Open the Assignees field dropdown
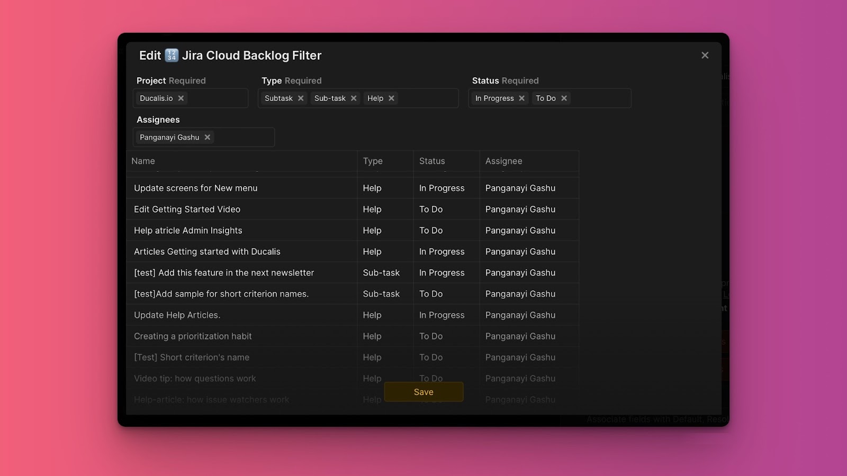The image size is (847, 476). coord(204,138)
